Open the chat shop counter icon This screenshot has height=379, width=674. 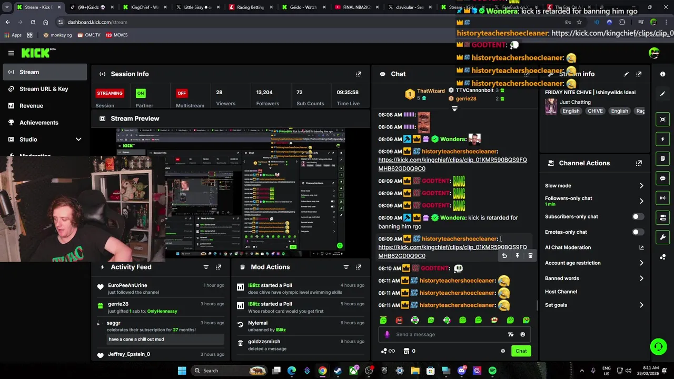click(x=409, y=351)
